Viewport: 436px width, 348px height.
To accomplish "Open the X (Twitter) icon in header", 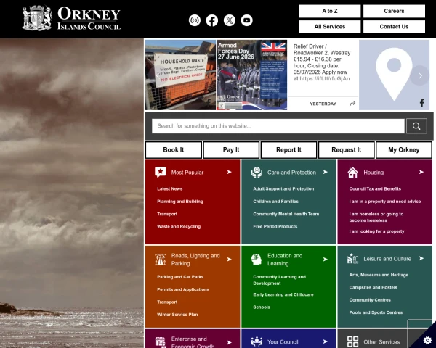I will click(230, 20).
